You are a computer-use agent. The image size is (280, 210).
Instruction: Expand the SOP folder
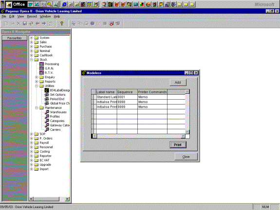pyautogui.click(x=31, y=134)
